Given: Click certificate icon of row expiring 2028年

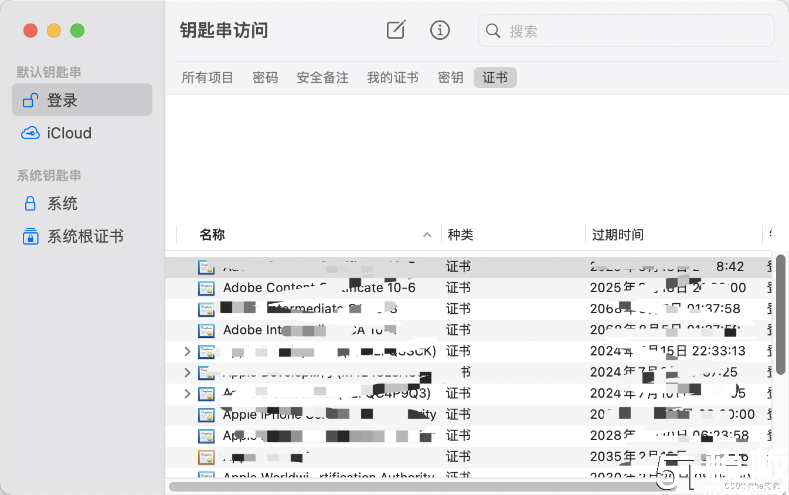Looking at the screenshot, I should click(206, 436).
